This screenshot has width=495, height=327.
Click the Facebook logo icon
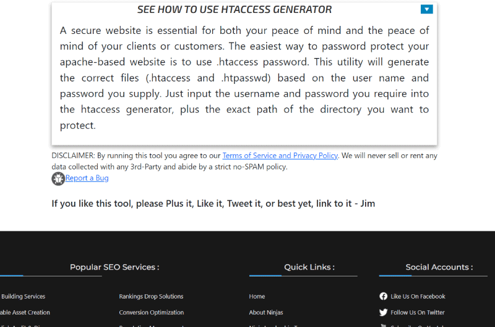click(x=384, y=296)
